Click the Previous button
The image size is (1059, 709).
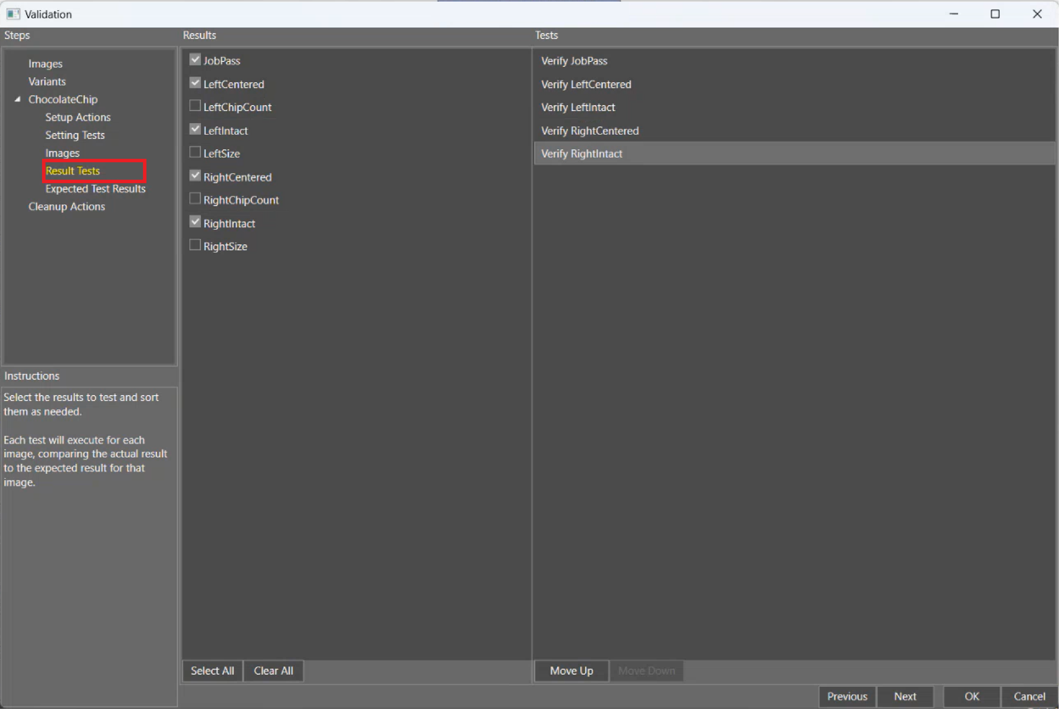tap(846, 696)
